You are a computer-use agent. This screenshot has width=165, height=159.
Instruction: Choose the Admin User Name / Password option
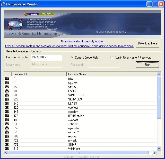tap(112, 58)
